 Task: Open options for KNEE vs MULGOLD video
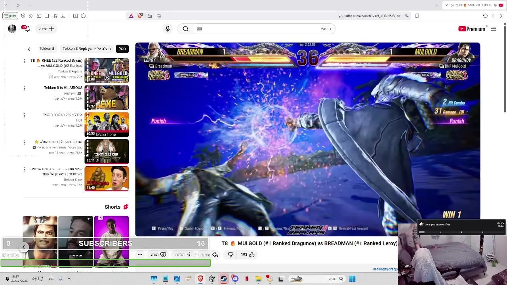pyautogui.click(x=25, y=61)
